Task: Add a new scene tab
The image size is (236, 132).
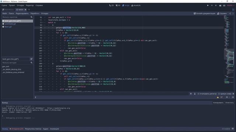Action: pyautogui.click(x=29, y=10)
